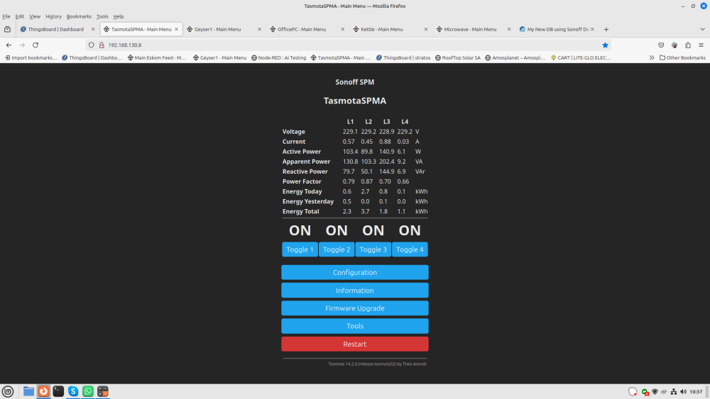
Task: Open the extensions puzzle icon
Action: click(688, 45)
